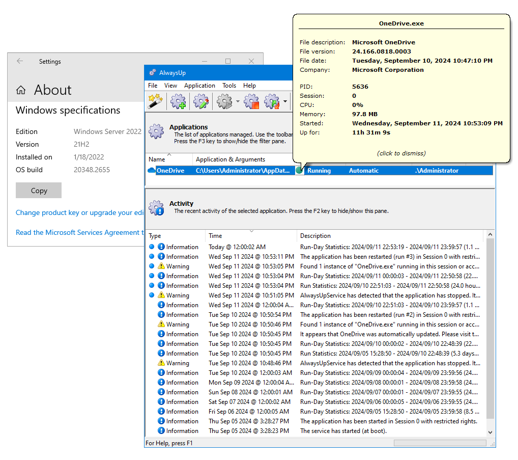This screenshot has width=518, height=460.
Task: Click the Activity list scroll down arrow
Action: point(490,432)
